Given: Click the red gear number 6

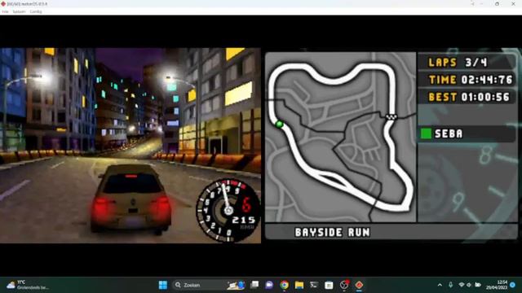Looking at the screenshot, I should [246, 204].
